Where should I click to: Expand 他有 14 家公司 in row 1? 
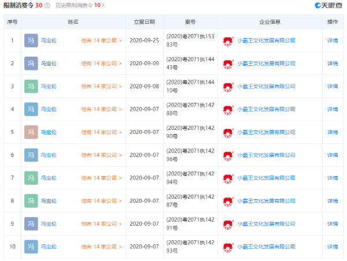[x=101, y=41]
